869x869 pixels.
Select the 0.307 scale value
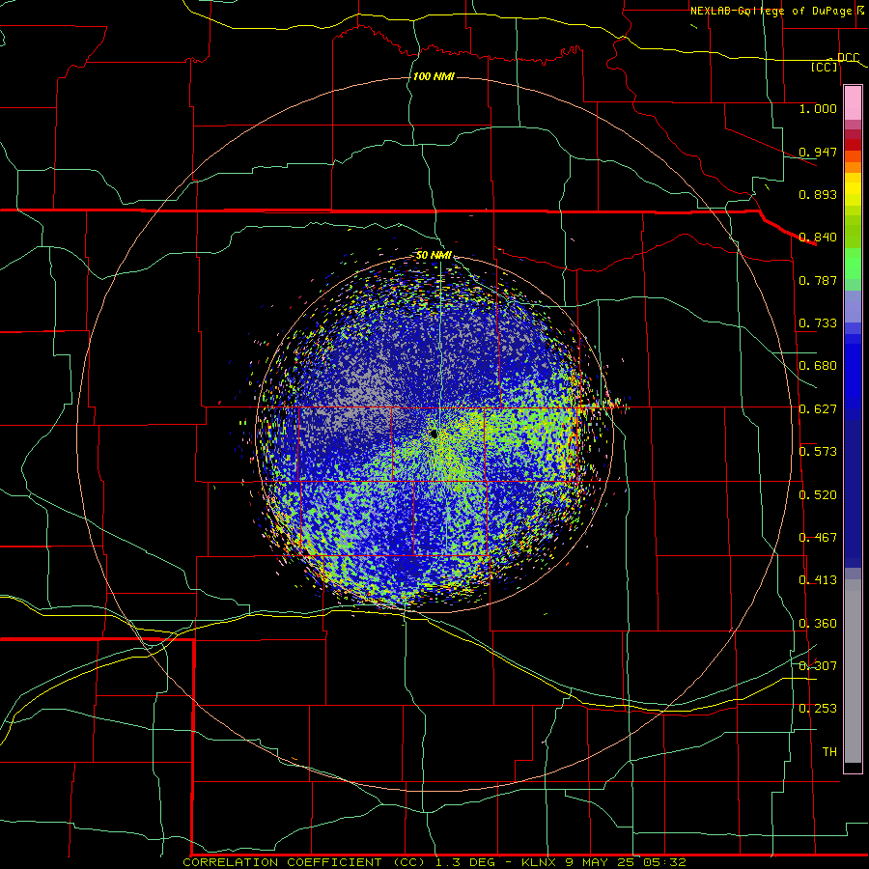[818, 666]
